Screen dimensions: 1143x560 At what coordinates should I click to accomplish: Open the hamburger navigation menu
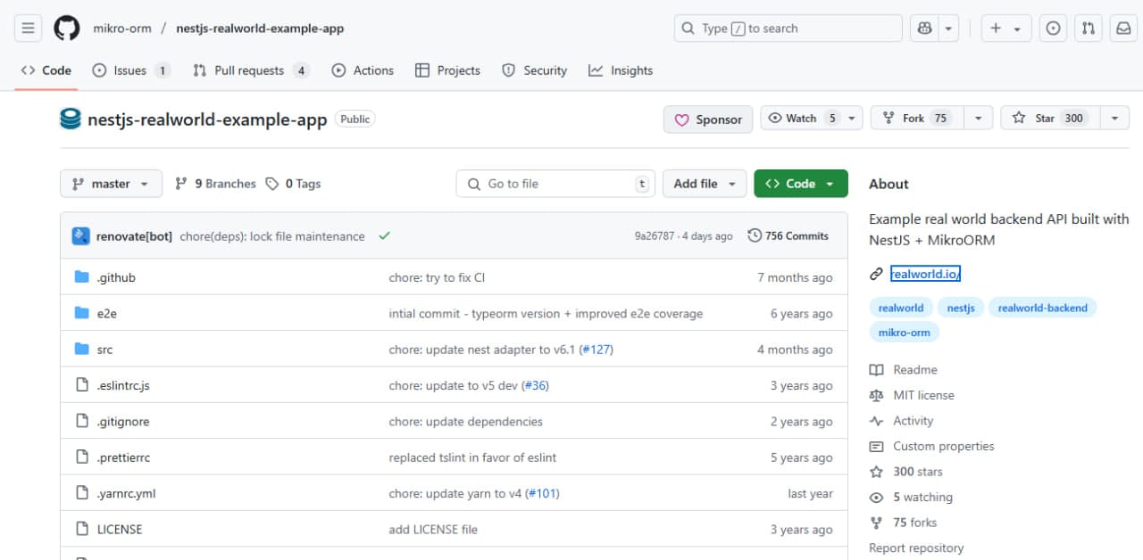click(x=28, y=29)
